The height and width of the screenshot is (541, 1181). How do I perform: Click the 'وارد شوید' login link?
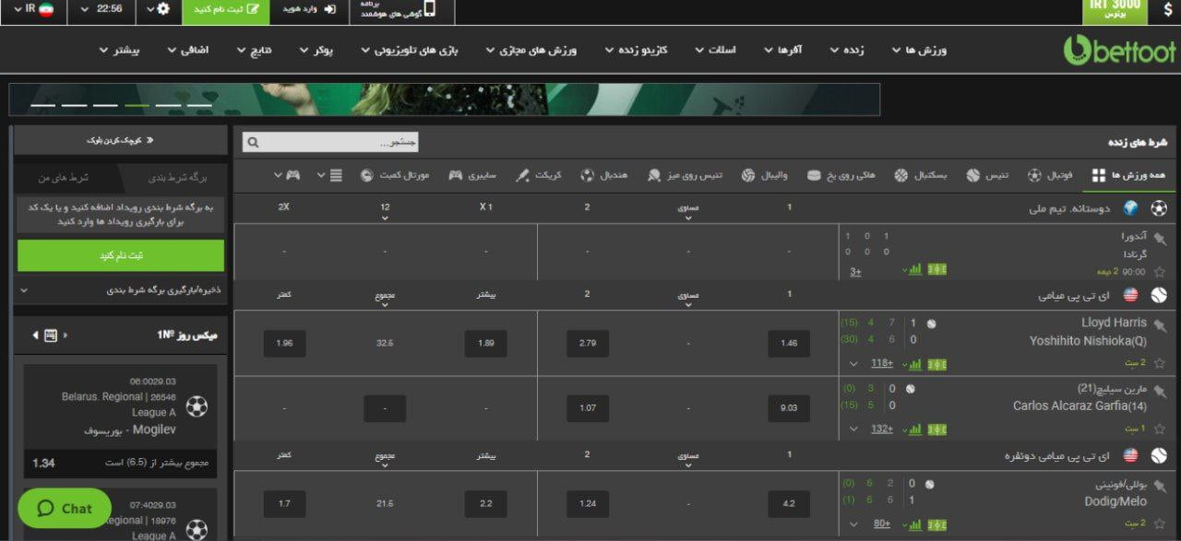[x=309, y=9]
